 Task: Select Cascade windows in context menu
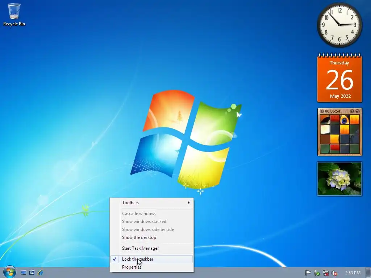point(152,214)
